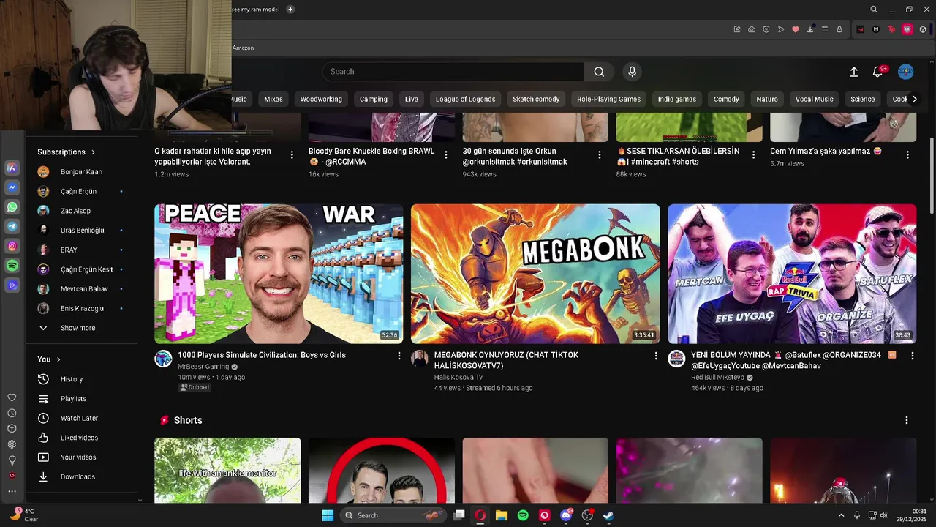Open Downloads in YouTube sidebar
This screenshot has height=527, width=936.
[78, 476]
